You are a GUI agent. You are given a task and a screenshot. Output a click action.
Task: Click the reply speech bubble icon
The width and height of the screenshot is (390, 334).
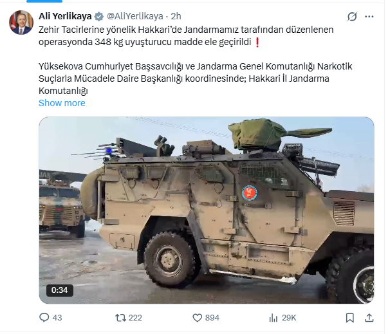coord(44,317)
